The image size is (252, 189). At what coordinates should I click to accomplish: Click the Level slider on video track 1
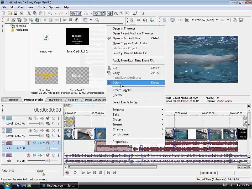pos(41,123)
